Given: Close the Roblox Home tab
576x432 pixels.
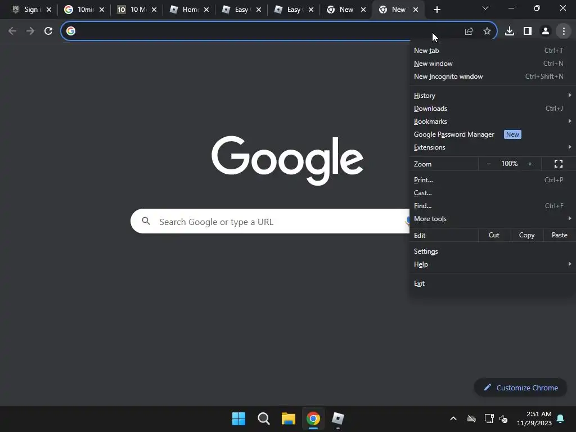Looking at the screenshot, I should pyautogui.click(x=206, y=10).
